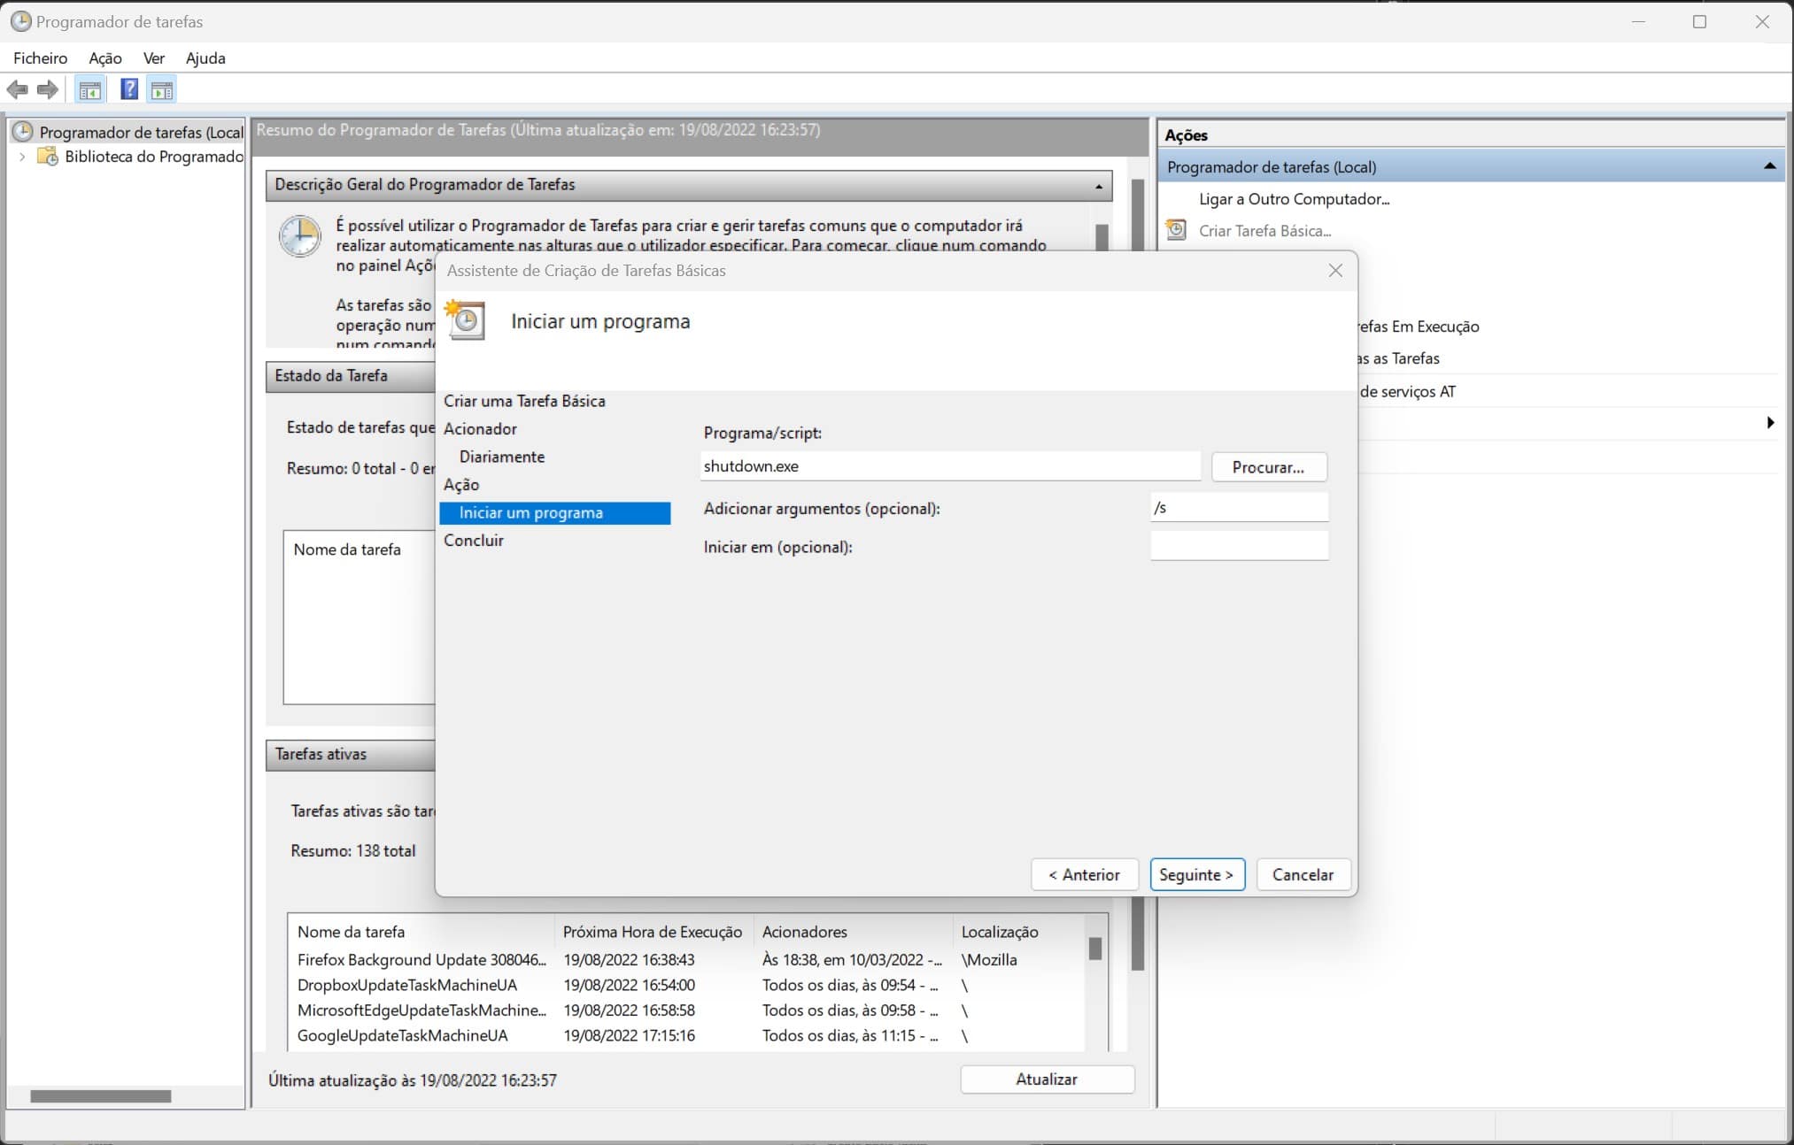Screen dimensions: 1794x1145
Task: Close the Assistente de Criação dialog
Action: [1335, 271]
